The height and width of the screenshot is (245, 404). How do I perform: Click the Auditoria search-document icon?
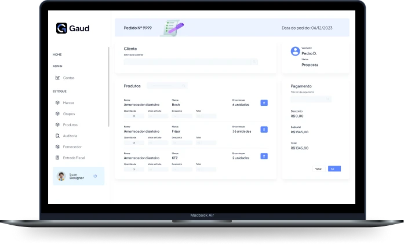(x=57, y=136)
